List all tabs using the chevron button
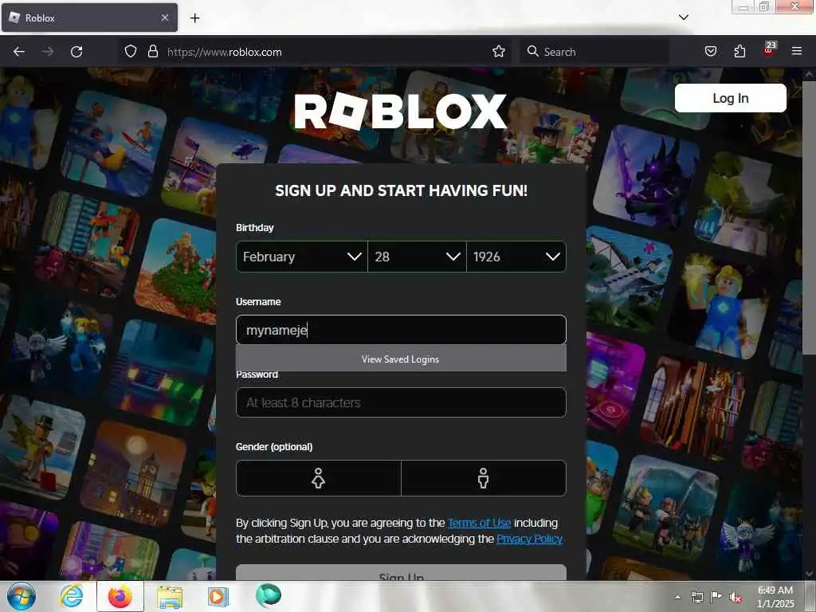816x612 pixels. point(684,18)
